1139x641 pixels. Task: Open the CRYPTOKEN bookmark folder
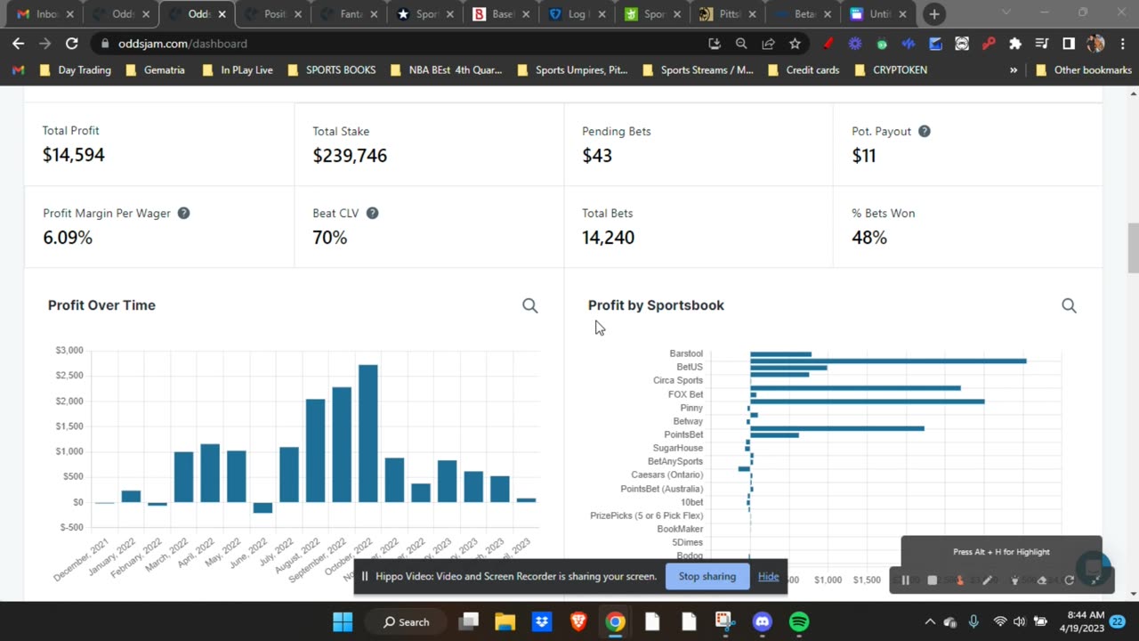(890, 69)
